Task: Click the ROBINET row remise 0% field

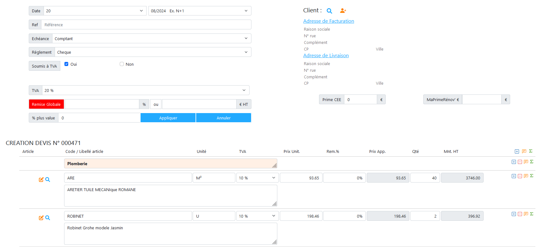Action: 345,216
